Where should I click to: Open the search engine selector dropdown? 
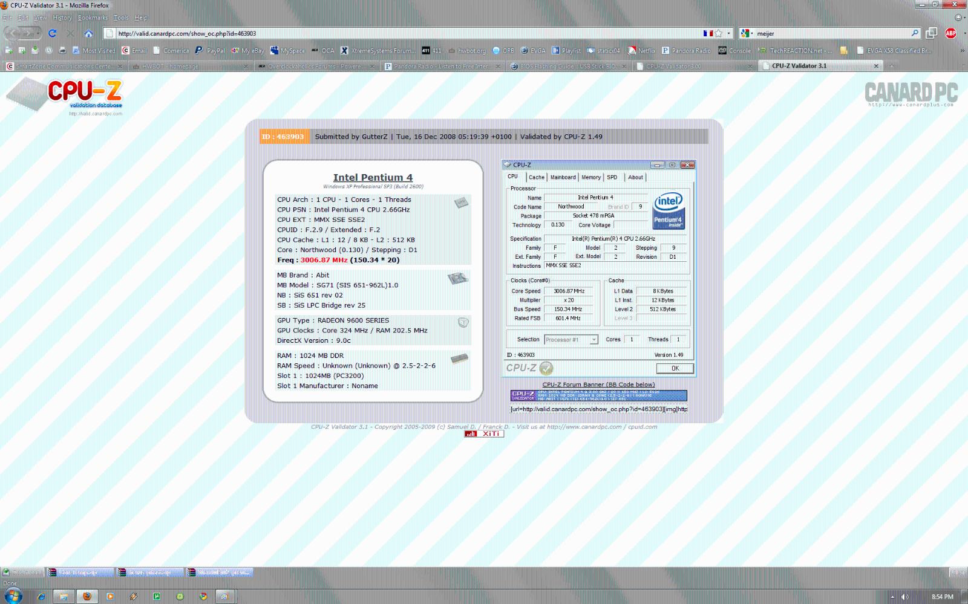point(747,33)
